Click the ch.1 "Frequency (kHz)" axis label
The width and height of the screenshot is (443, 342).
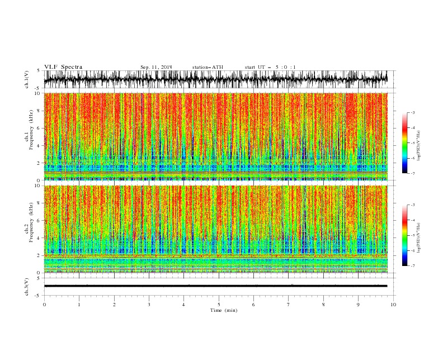(31, 130)
